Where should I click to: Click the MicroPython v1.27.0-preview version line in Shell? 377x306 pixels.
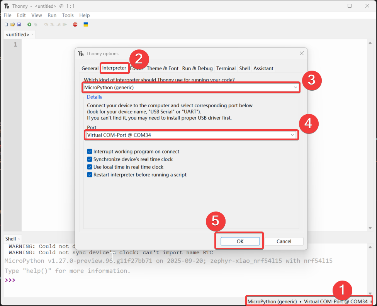pyautogui.click(x=168, y=261)
